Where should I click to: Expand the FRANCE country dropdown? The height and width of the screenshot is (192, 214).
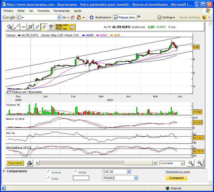(120, 178)
